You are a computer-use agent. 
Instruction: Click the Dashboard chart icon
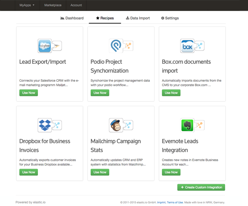coord(62,18)
